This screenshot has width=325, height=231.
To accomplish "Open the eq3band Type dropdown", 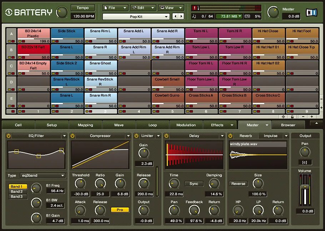I will pos(43,175).
